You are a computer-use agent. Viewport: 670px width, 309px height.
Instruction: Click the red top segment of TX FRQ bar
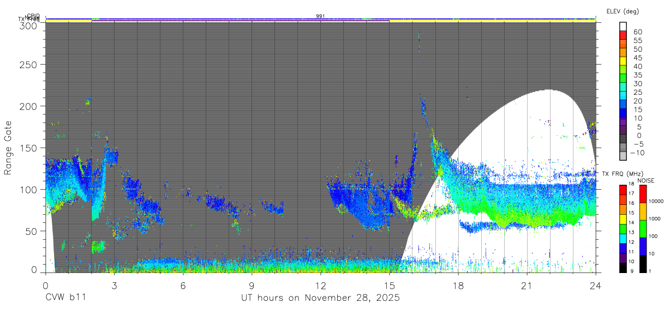click(x=623, y=190)
